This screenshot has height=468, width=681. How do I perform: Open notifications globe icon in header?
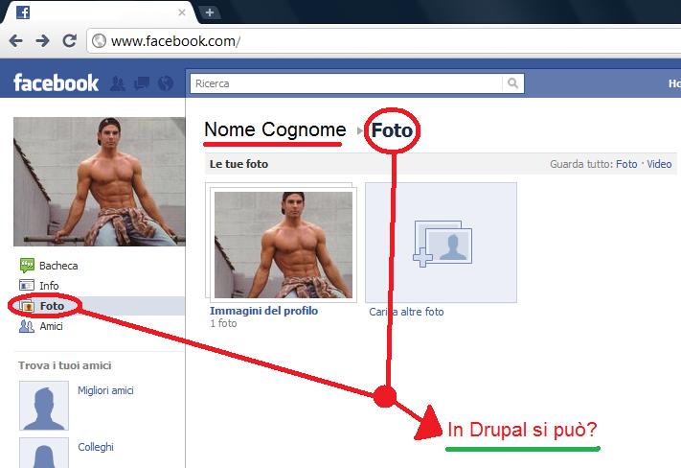[166, 83]
